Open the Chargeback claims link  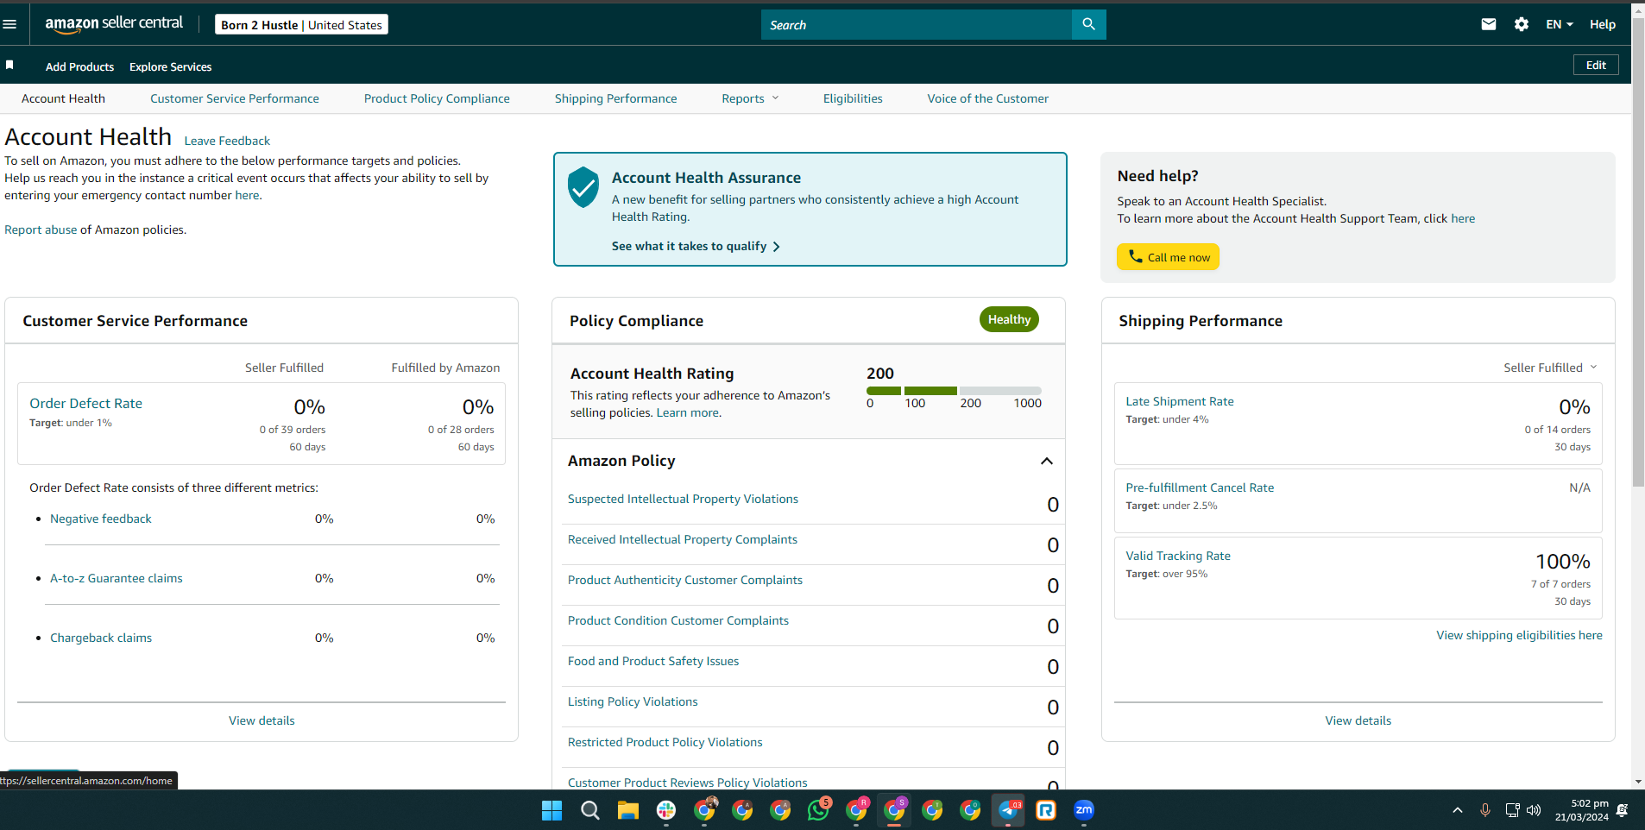click(101, 638)
